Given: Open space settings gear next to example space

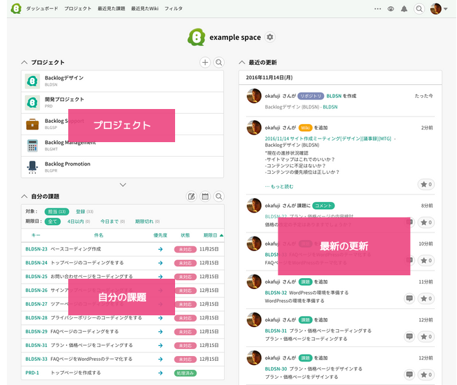Looking at the screenshot, I should tap(270, 37).
